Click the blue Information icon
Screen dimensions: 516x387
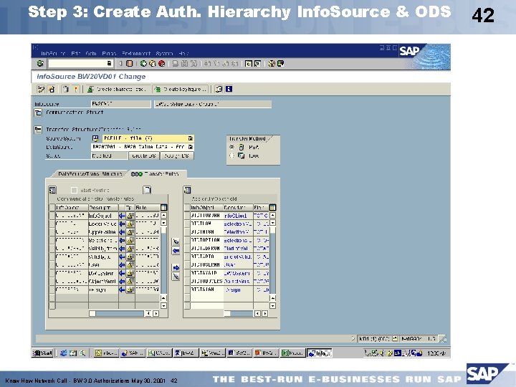(x=229, y=89)
